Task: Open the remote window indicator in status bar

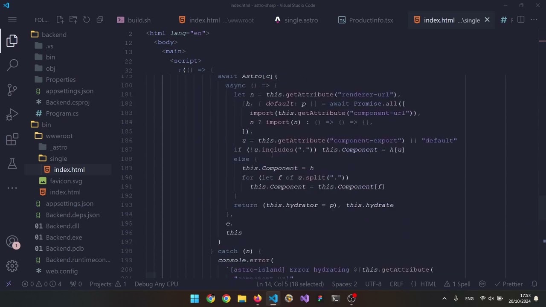Action: tap(8, 284)
